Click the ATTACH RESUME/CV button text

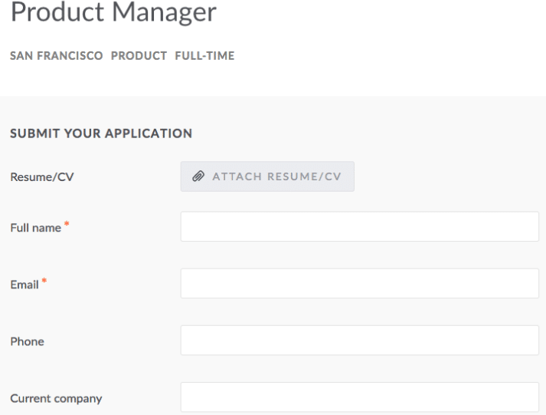coord(277,176)
